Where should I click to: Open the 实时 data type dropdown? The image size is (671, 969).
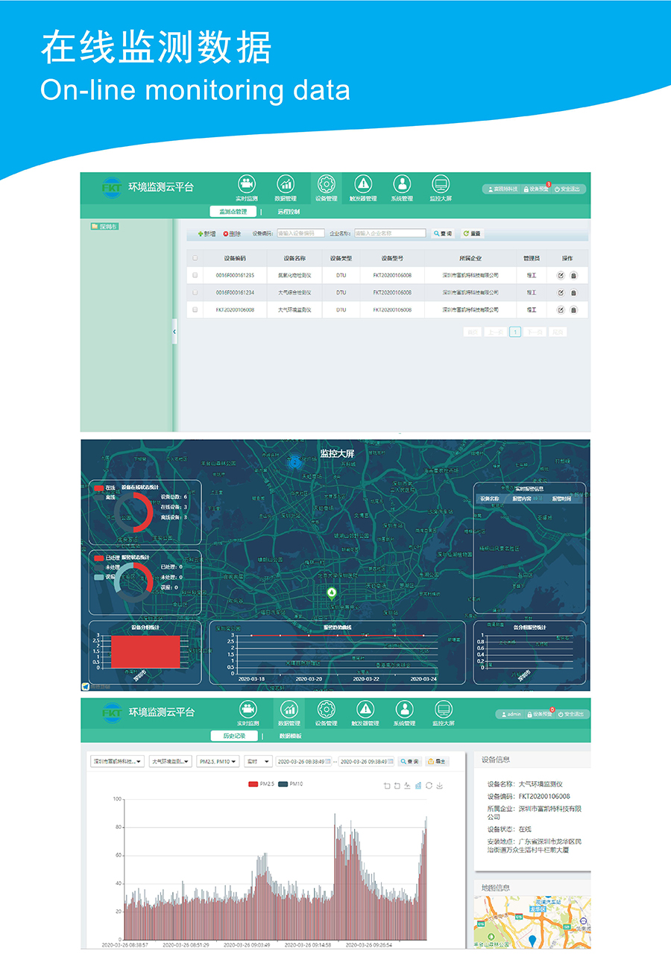[x=257, y=762]
